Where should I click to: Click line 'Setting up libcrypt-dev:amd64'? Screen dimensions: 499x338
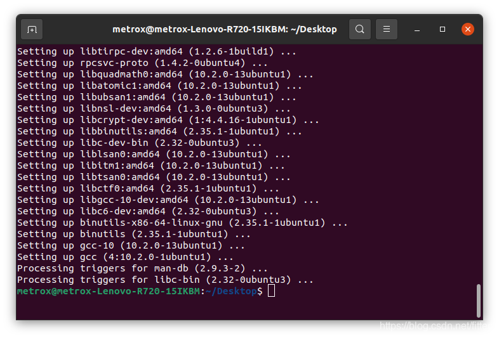[168, 120]
